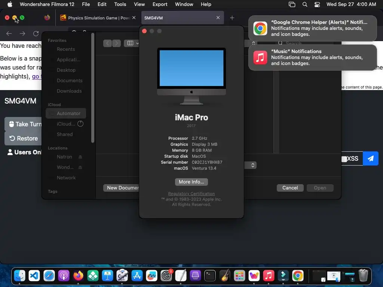Open the Export menu
This screenshot has width=383, height=287.
click(160, 4)
